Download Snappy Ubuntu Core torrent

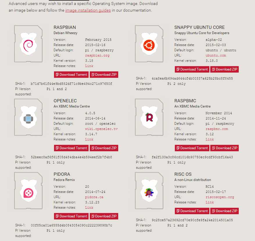pyautogui.click(x=192, y=69)
